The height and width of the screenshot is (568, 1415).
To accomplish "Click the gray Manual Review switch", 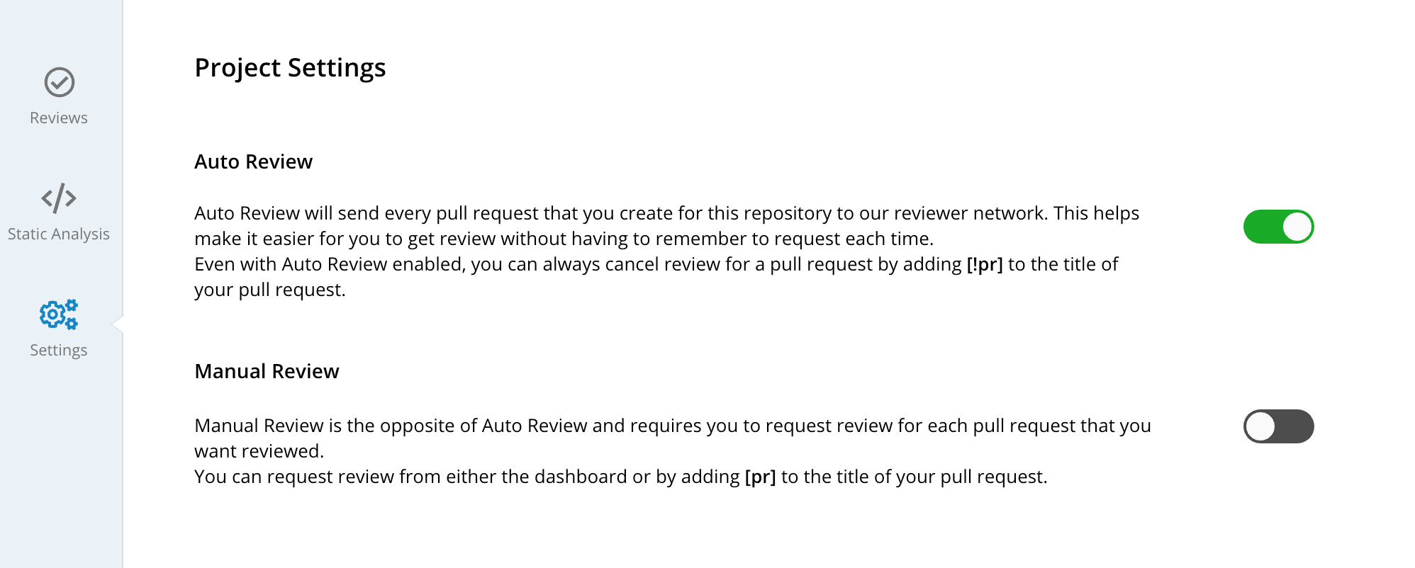I will click(x=1277, y=427).
